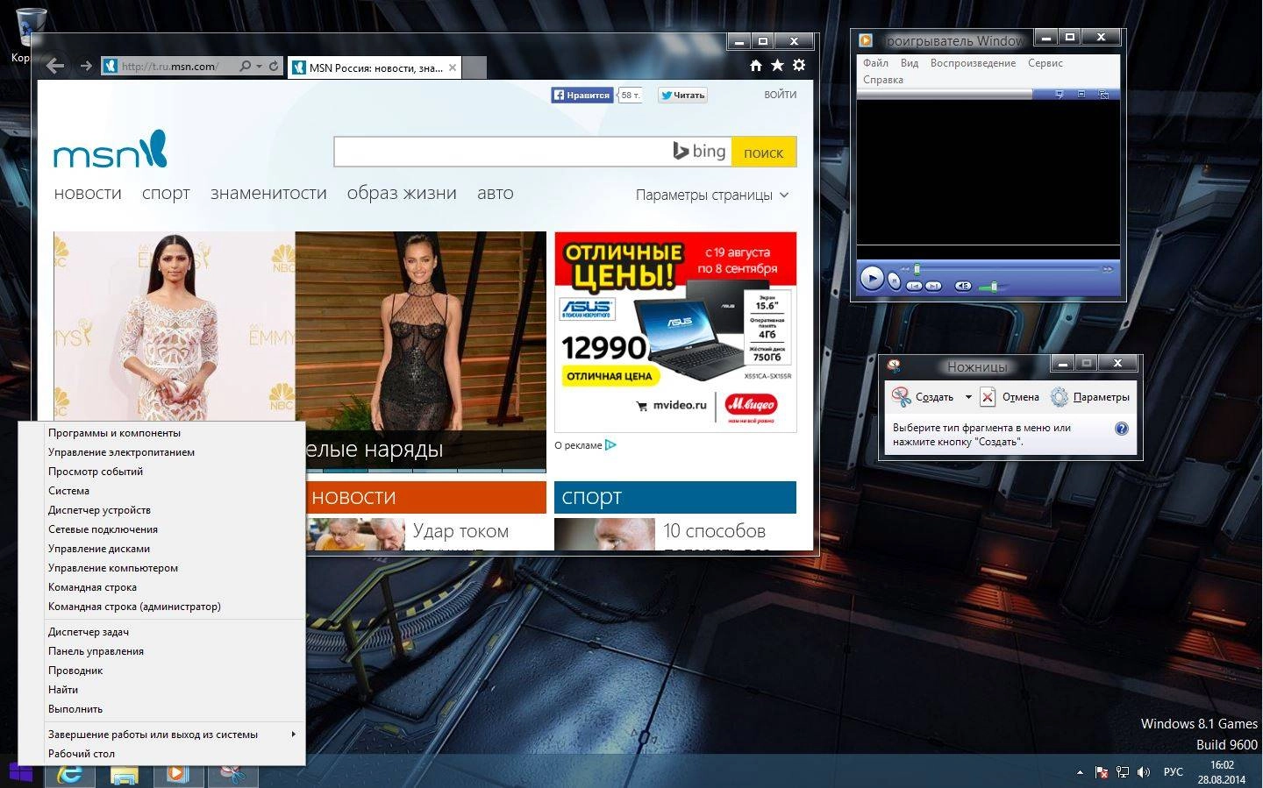This screenshot has height=788, width=1263.
Task: Click Создать in Snipping Tool
Action: coord(923,397)
